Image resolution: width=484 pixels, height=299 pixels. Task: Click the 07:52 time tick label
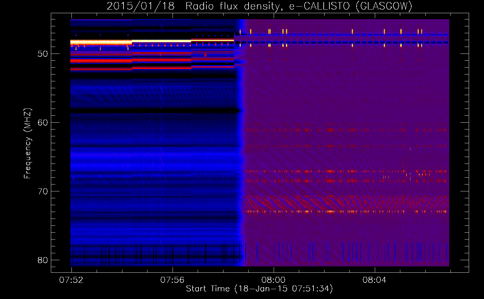tap(71, 280)
